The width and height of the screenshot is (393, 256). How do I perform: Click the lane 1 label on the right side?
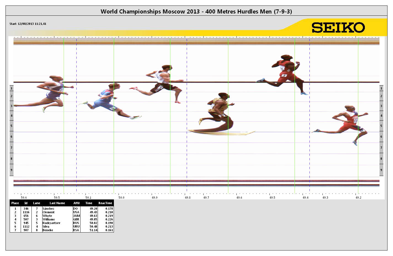pos(381,88)
